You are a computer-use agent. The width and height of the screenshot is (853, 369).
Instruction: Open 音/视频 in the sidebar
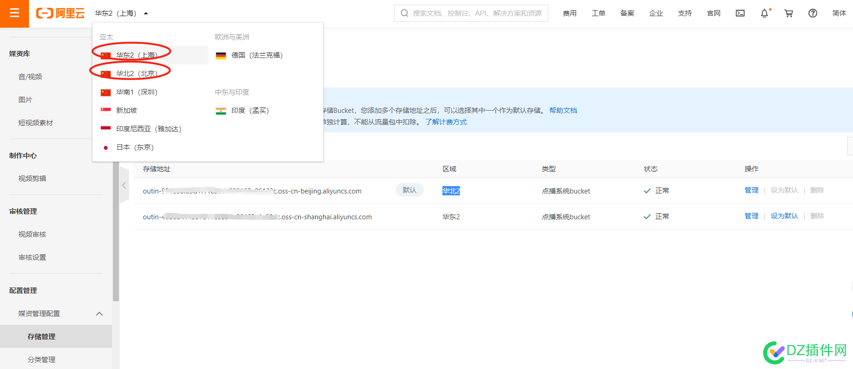tap(30, 77)
